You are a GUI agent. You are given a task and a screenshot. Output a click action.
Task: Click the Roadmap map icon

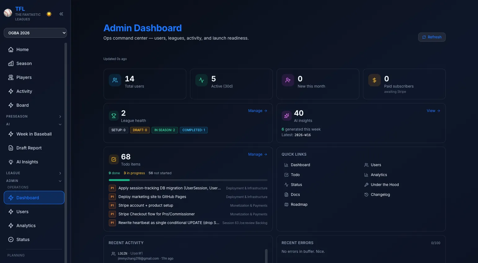pyautogui.click(x=286, y=204)
